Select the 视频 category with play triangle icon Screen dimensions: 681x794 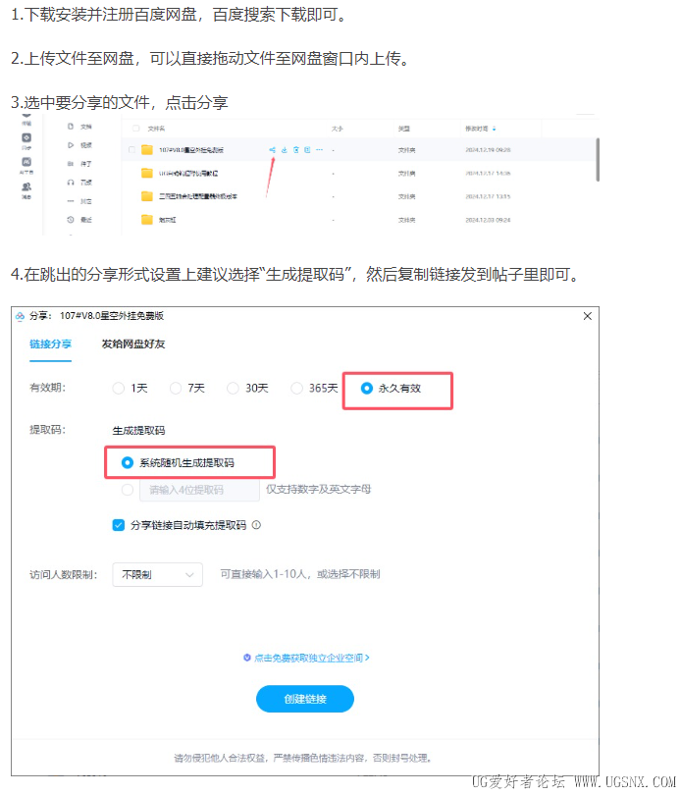click(x=80, y=145)
